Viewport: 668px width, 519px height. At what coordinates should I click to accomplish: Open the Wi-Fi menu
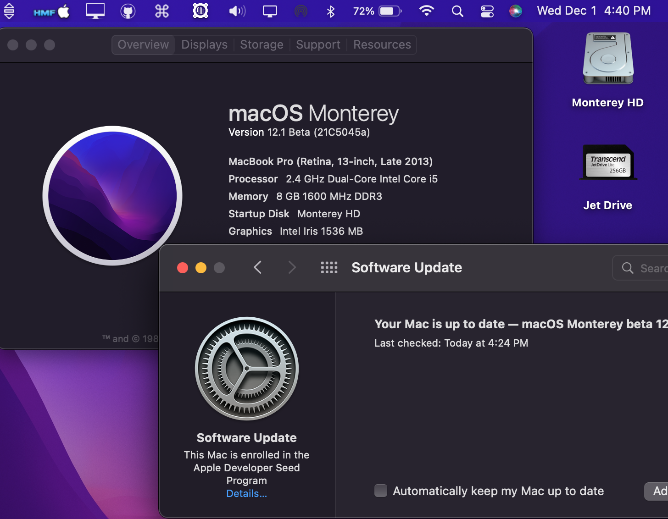(427, 11)
